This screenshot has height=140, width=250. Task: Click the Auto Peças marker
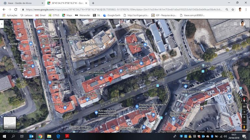click(x=203, y=65)
